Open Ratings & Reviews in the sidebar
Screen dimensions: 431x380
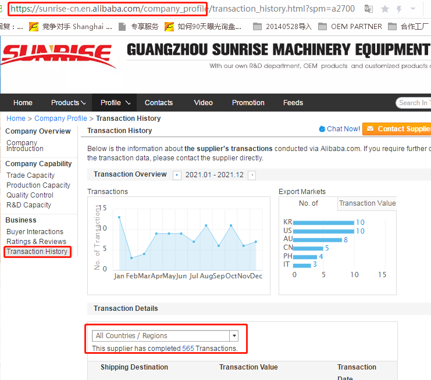click(x=36, y=242)
